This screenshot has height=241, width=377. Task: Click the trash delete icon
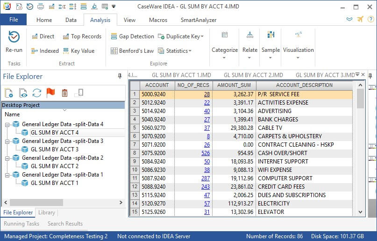tap(64, 93)
